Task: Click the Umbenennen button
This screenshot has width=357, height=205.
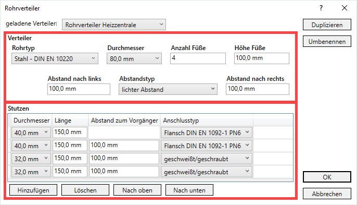Action: [327, 41]
